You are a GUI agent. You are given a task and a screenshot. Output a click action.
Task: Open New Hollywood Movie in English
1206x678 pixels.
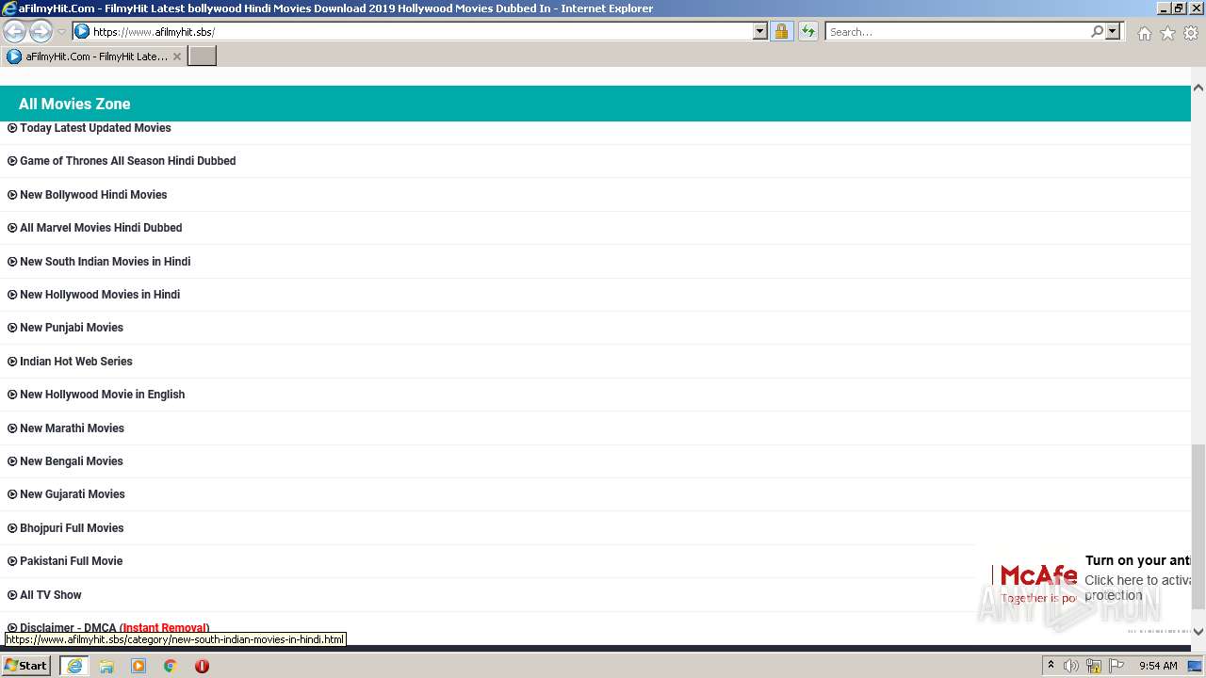pos(102,395)
